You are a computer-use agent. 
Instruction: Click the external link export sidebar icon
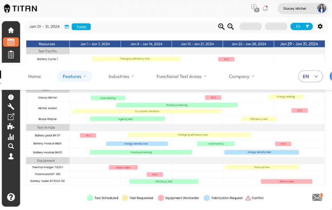[x=11, y=117]
